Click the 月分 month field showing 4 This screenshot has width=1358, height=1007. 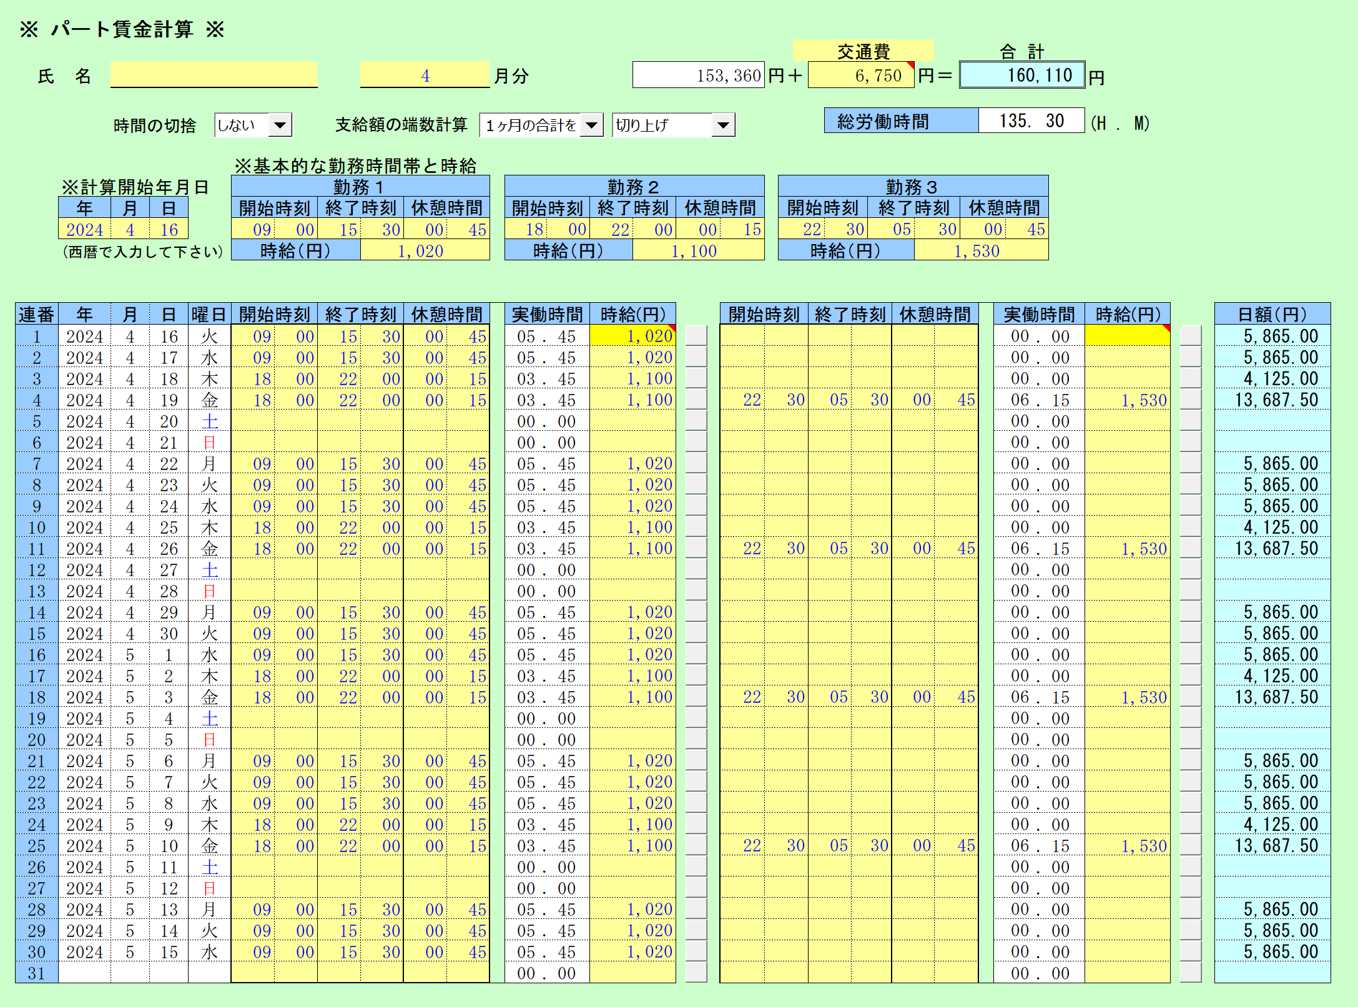[425, 75]
